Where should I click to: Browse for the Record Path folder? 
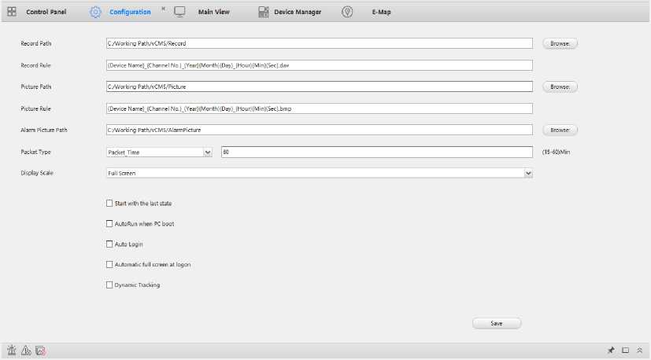point(560,43)
